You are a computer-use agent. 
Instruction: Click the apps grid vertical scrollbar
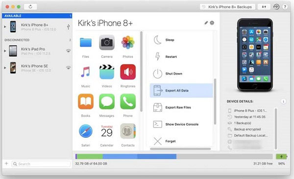[x=141, y=72]
